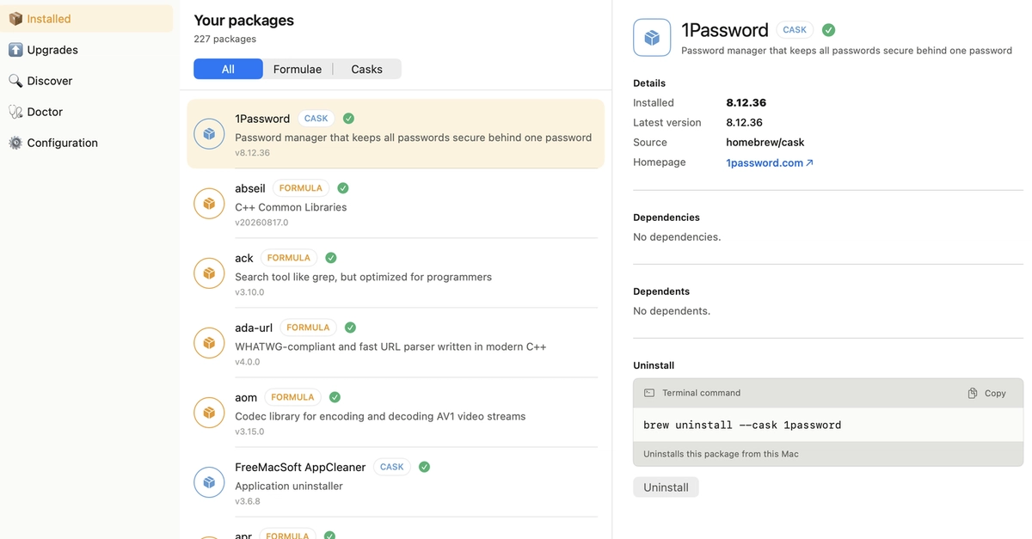1032x539 pixels.
Task: Click the ack package icon
Action: pos(209,273)
